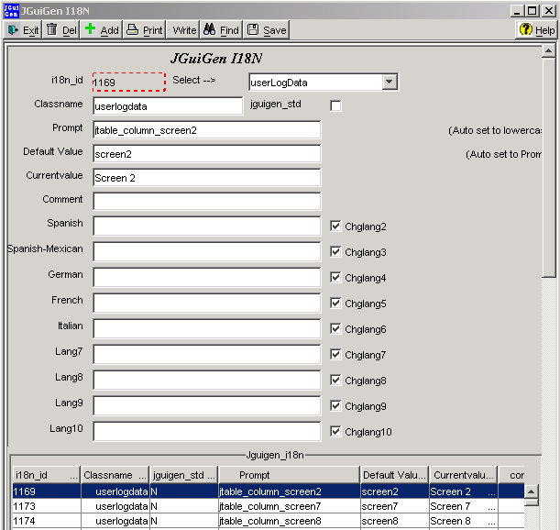Uncheck the Chglang7 checkbox
This screenshot has width=560, height=530.
pos(335,355)
